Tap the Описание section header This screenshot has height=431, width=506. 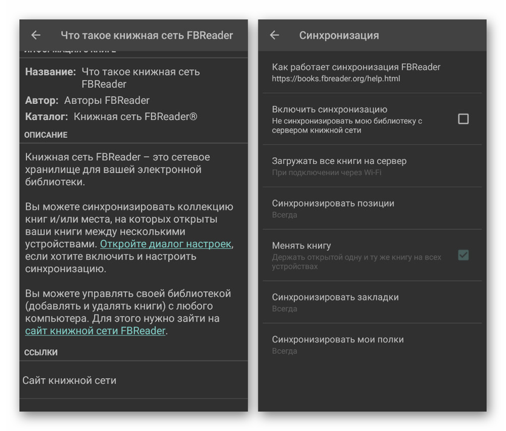(46, 135)
